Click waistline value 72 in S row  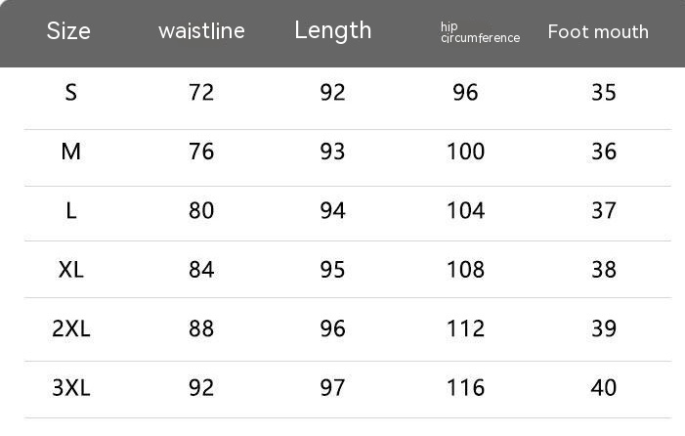(x=201, y=93)
